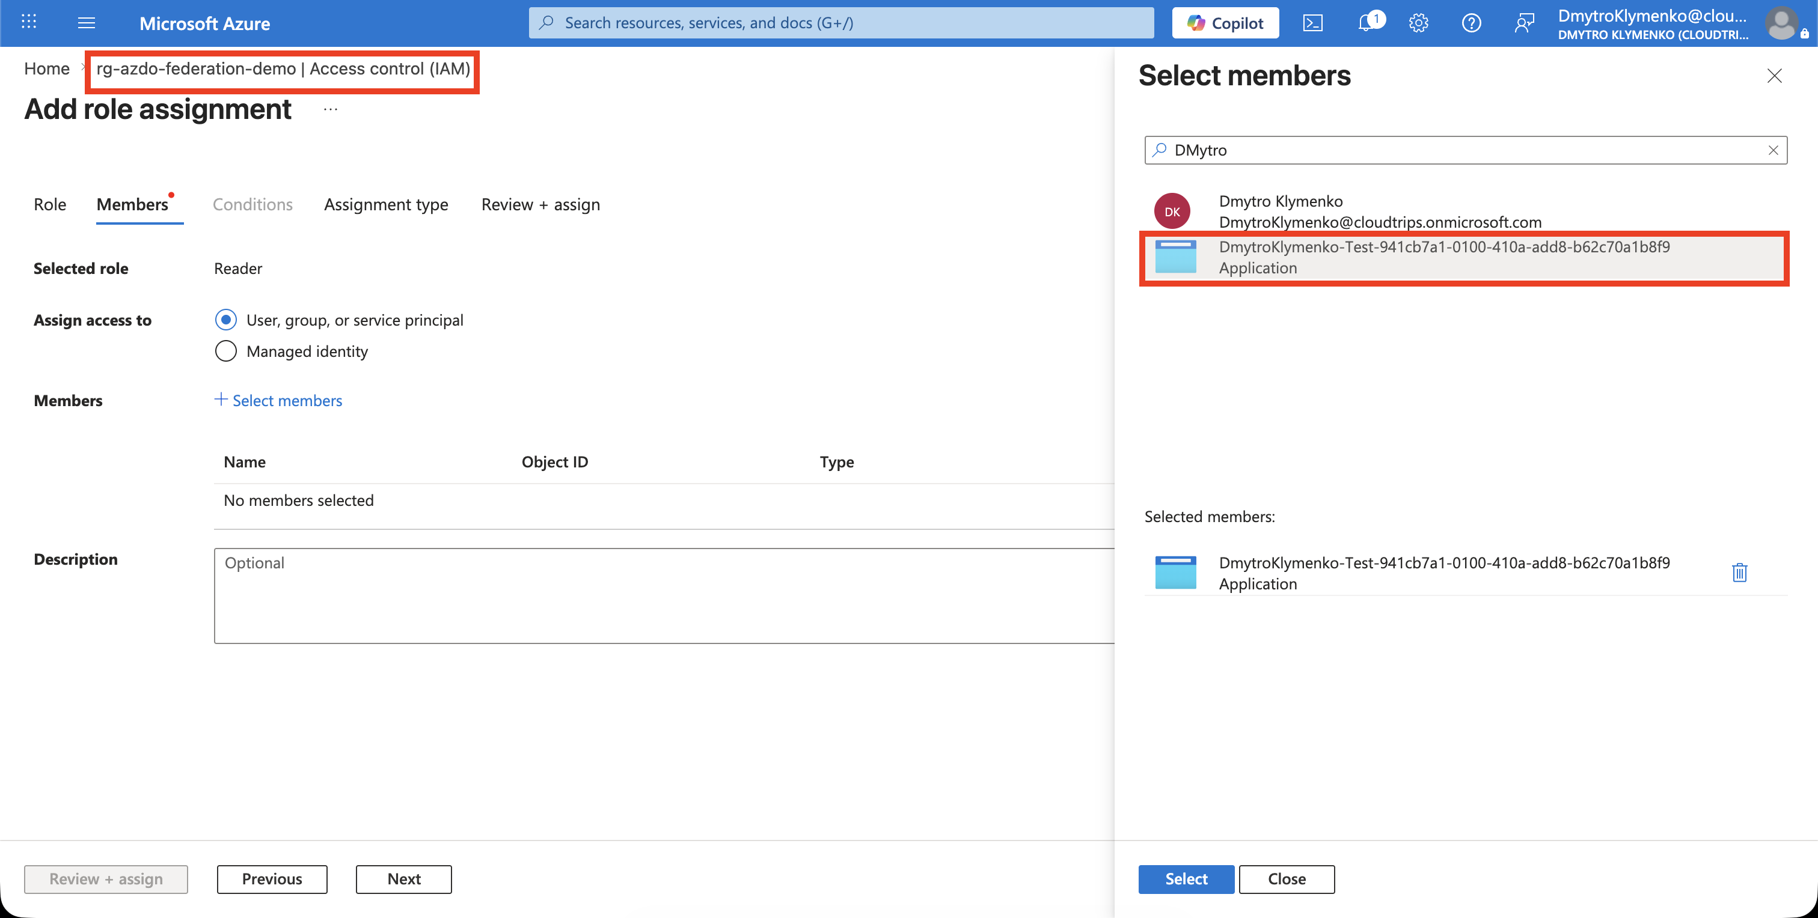Viewport: 1818px width, 918px height.
Task: Click the search magnifier in member field
Action: pyautogui.click(x=1160, y=150)
